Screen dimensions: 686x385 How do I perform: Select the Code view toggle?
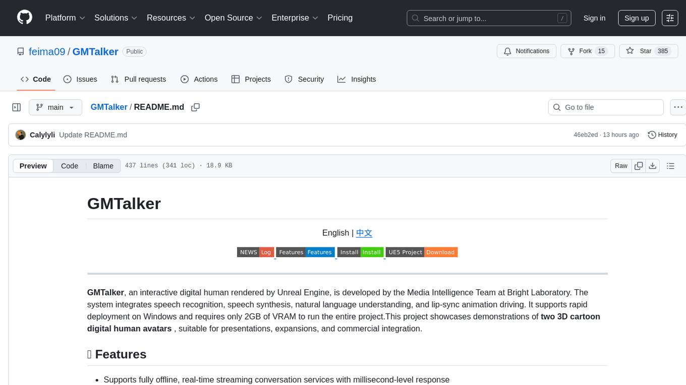point(70,166)
